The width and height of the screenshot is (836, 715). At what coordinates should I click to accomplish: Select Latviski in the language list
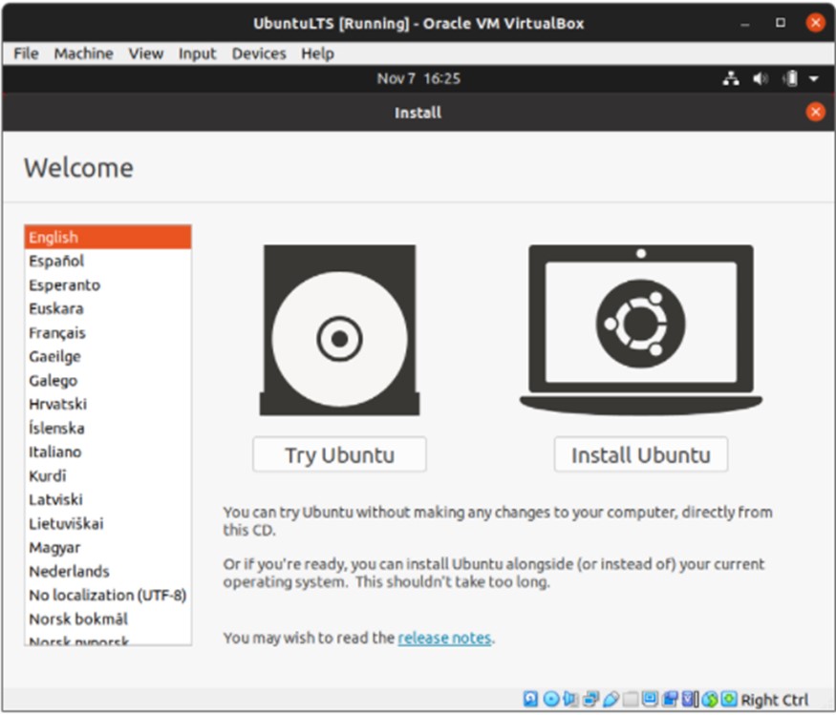pyautogui.click(x=108, y=499)
